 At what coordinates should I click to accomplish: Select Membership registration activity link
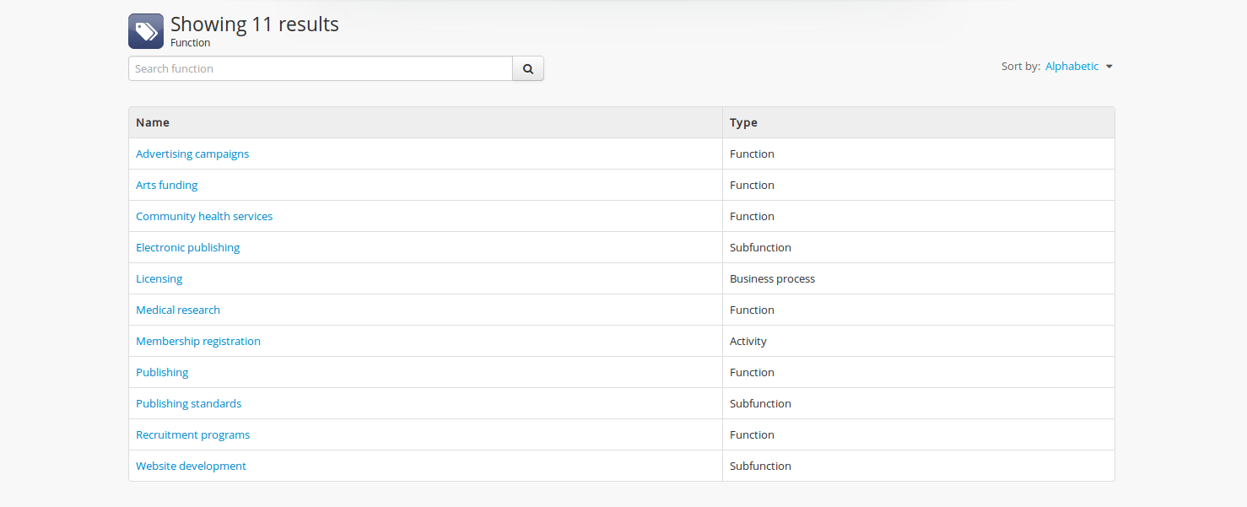click(x=198, y=342)
